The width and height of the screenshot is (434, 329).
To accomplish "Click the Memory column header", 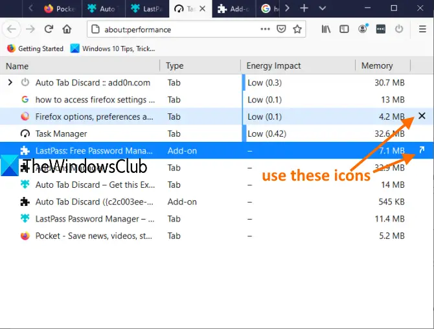I will tap(383, 66).
